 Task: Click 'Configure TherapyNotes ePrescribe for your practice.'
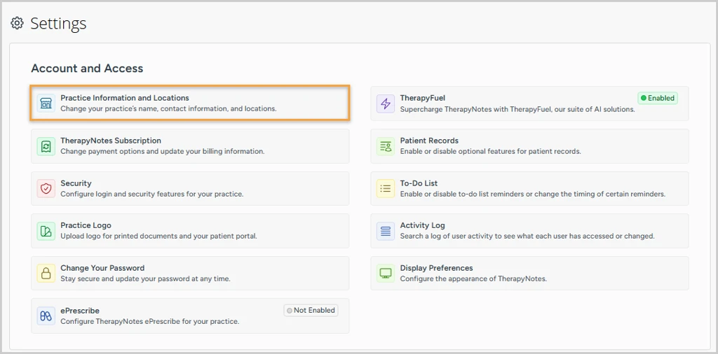point(150,321)
